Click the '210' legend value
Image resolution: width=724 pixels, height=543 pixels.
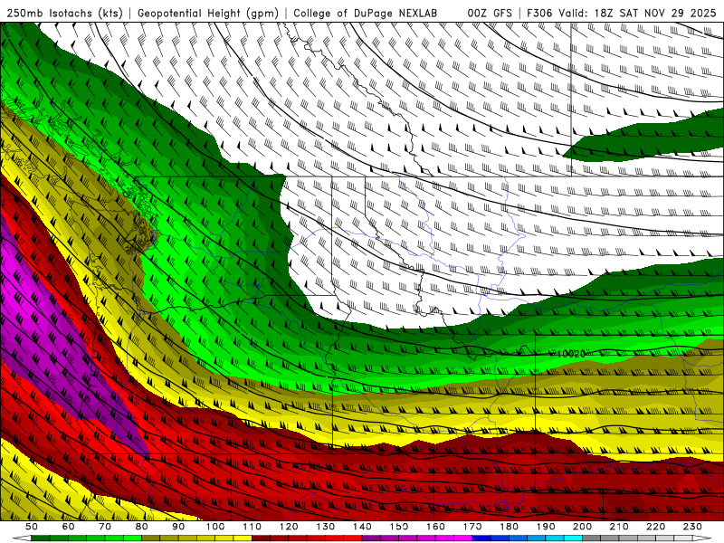619,527
